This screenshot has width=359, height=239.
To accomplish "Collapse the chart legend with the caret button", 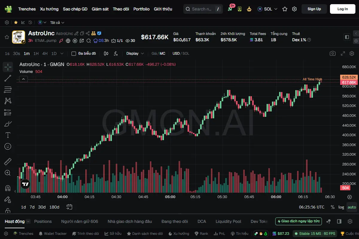I will [x=23, y=79].
